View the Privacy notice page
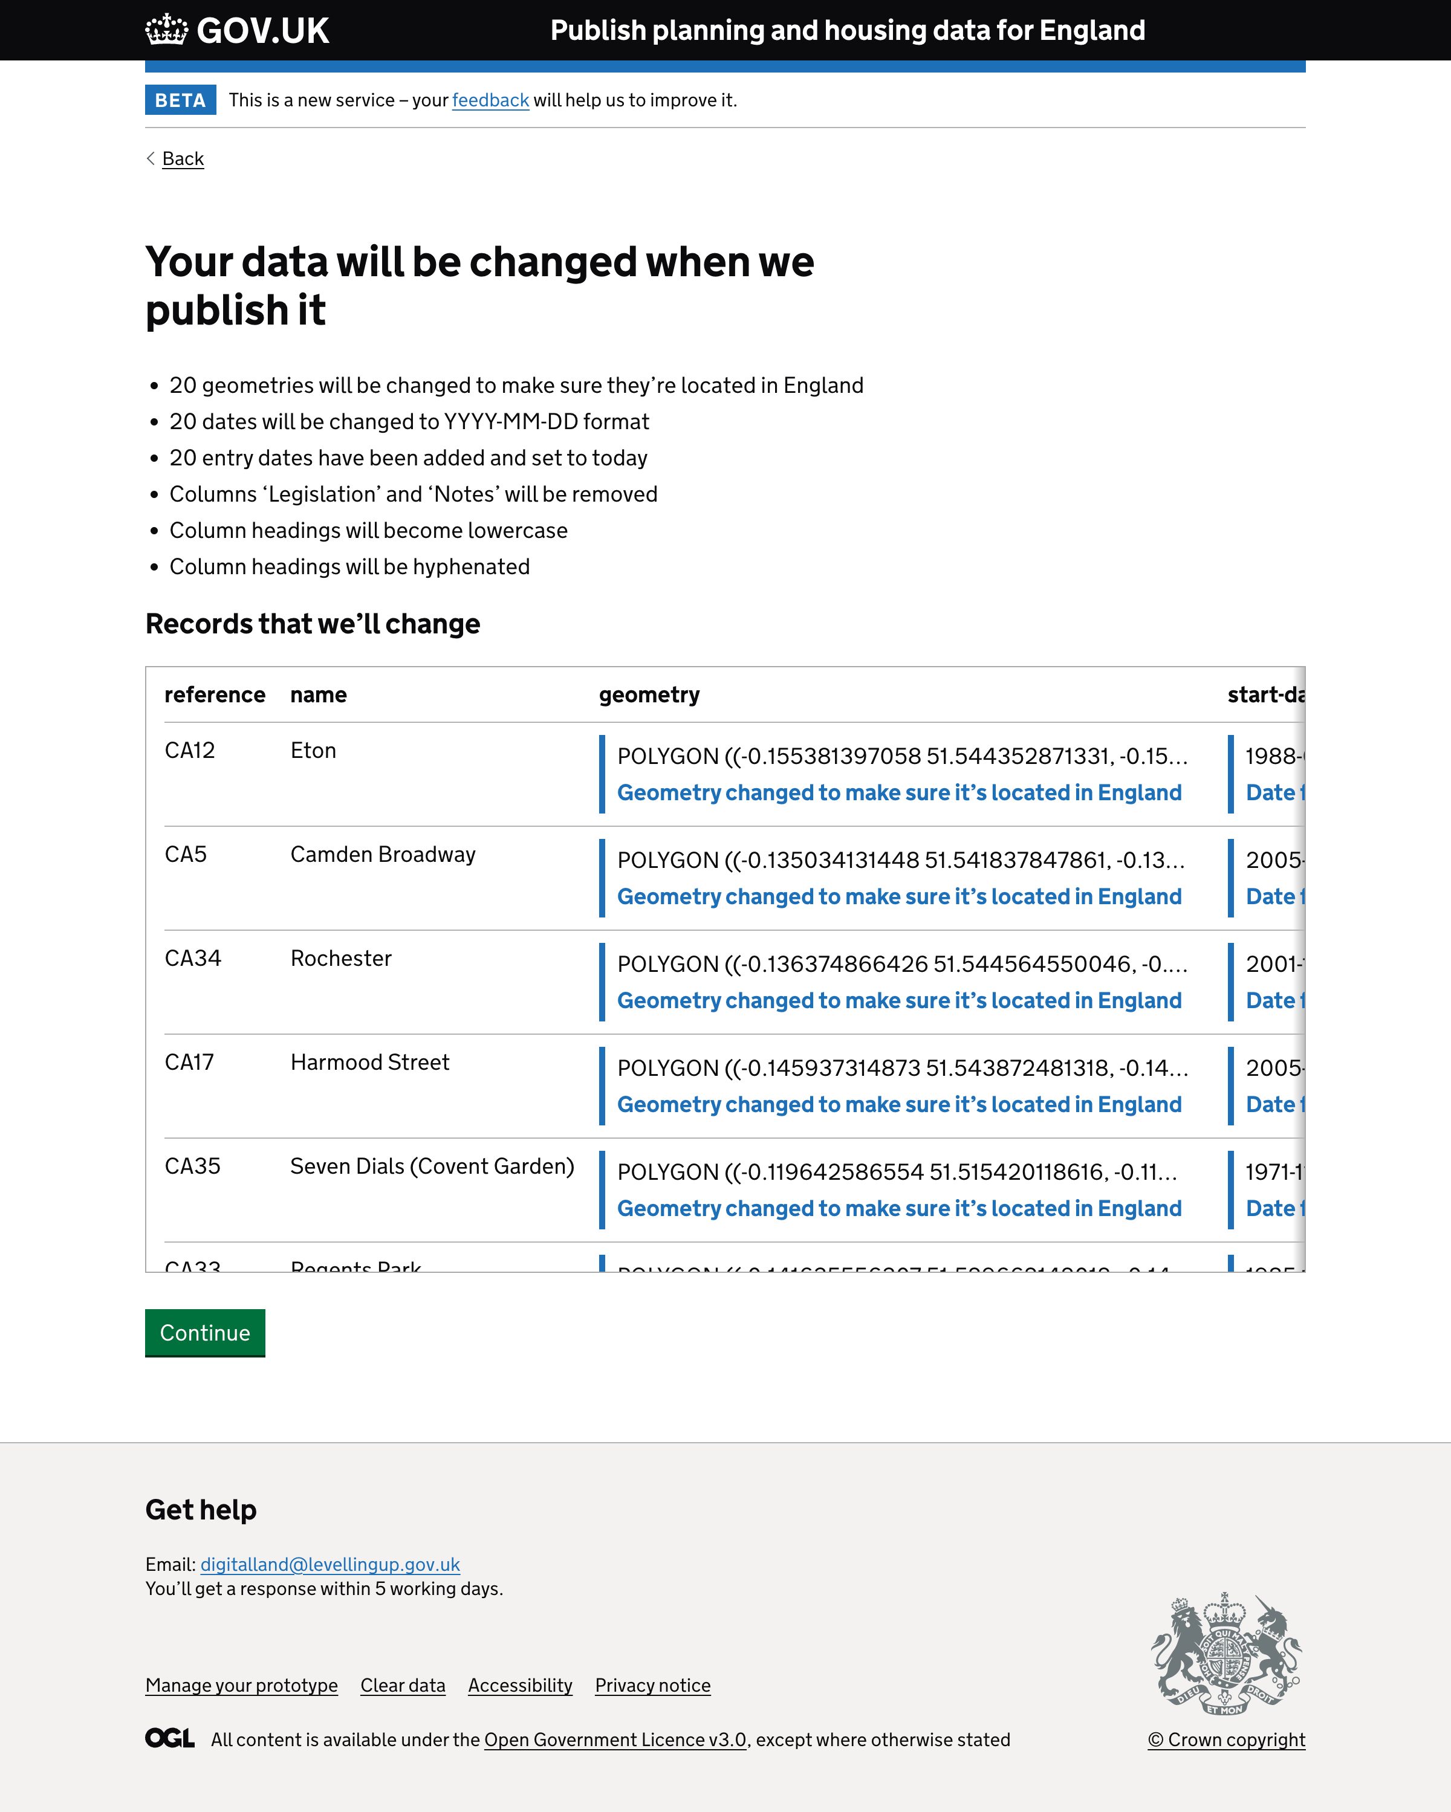Screen dimensions: 1451x1812 pyautogui.click(x=652, y=1685)
